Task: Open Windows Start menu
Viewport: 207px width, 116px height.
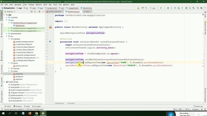Action: click(3, 113)
